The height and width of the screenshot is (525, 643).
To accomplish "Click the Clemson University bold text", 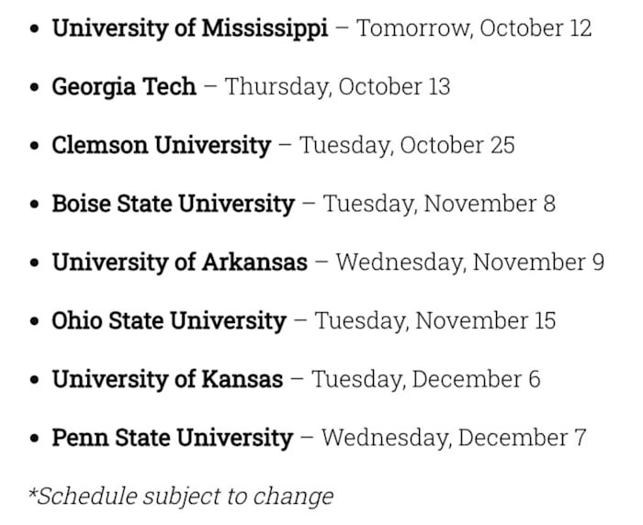I will tap(162, 145).
